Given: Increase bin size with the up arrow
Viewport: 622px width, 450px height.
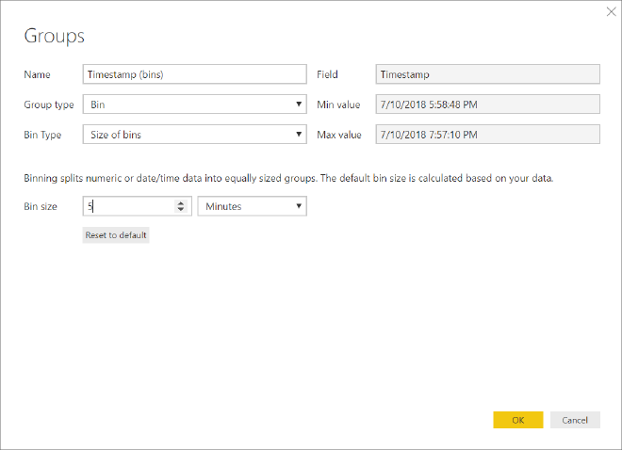Looking at the screenshot, I should [180, 203].
